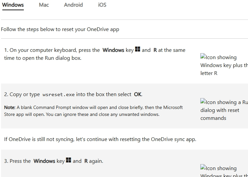Click 'Store app will open' note line
The image size is (248, 177).
point(82,114)
